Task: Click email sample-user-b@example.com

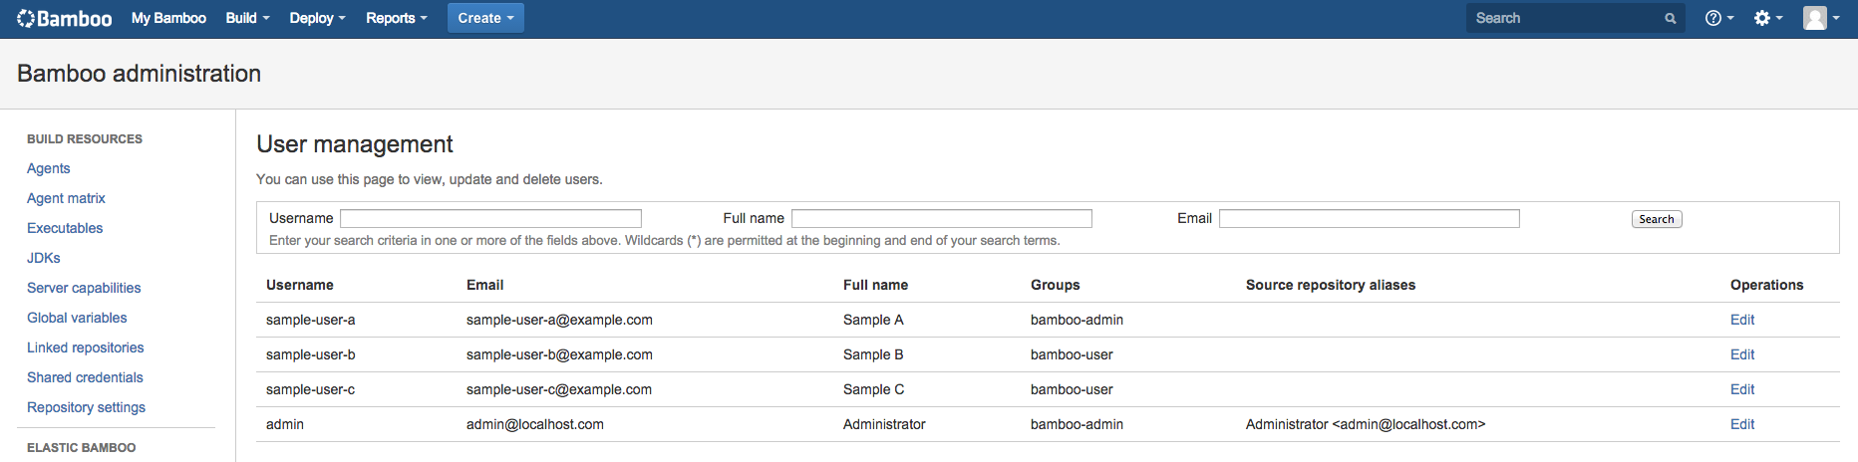Action: tap(559, 354)
